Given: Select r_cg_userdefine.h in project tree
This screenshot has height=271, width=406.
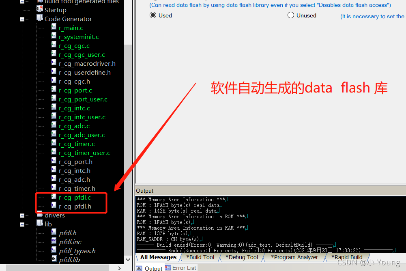Looking at the screenshot, I should [x=85, y=72].
